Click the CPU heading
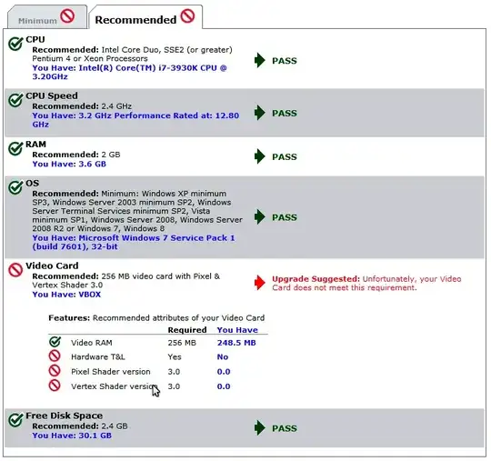The width and height of the screenshot is (491, 461). (35, 39)
